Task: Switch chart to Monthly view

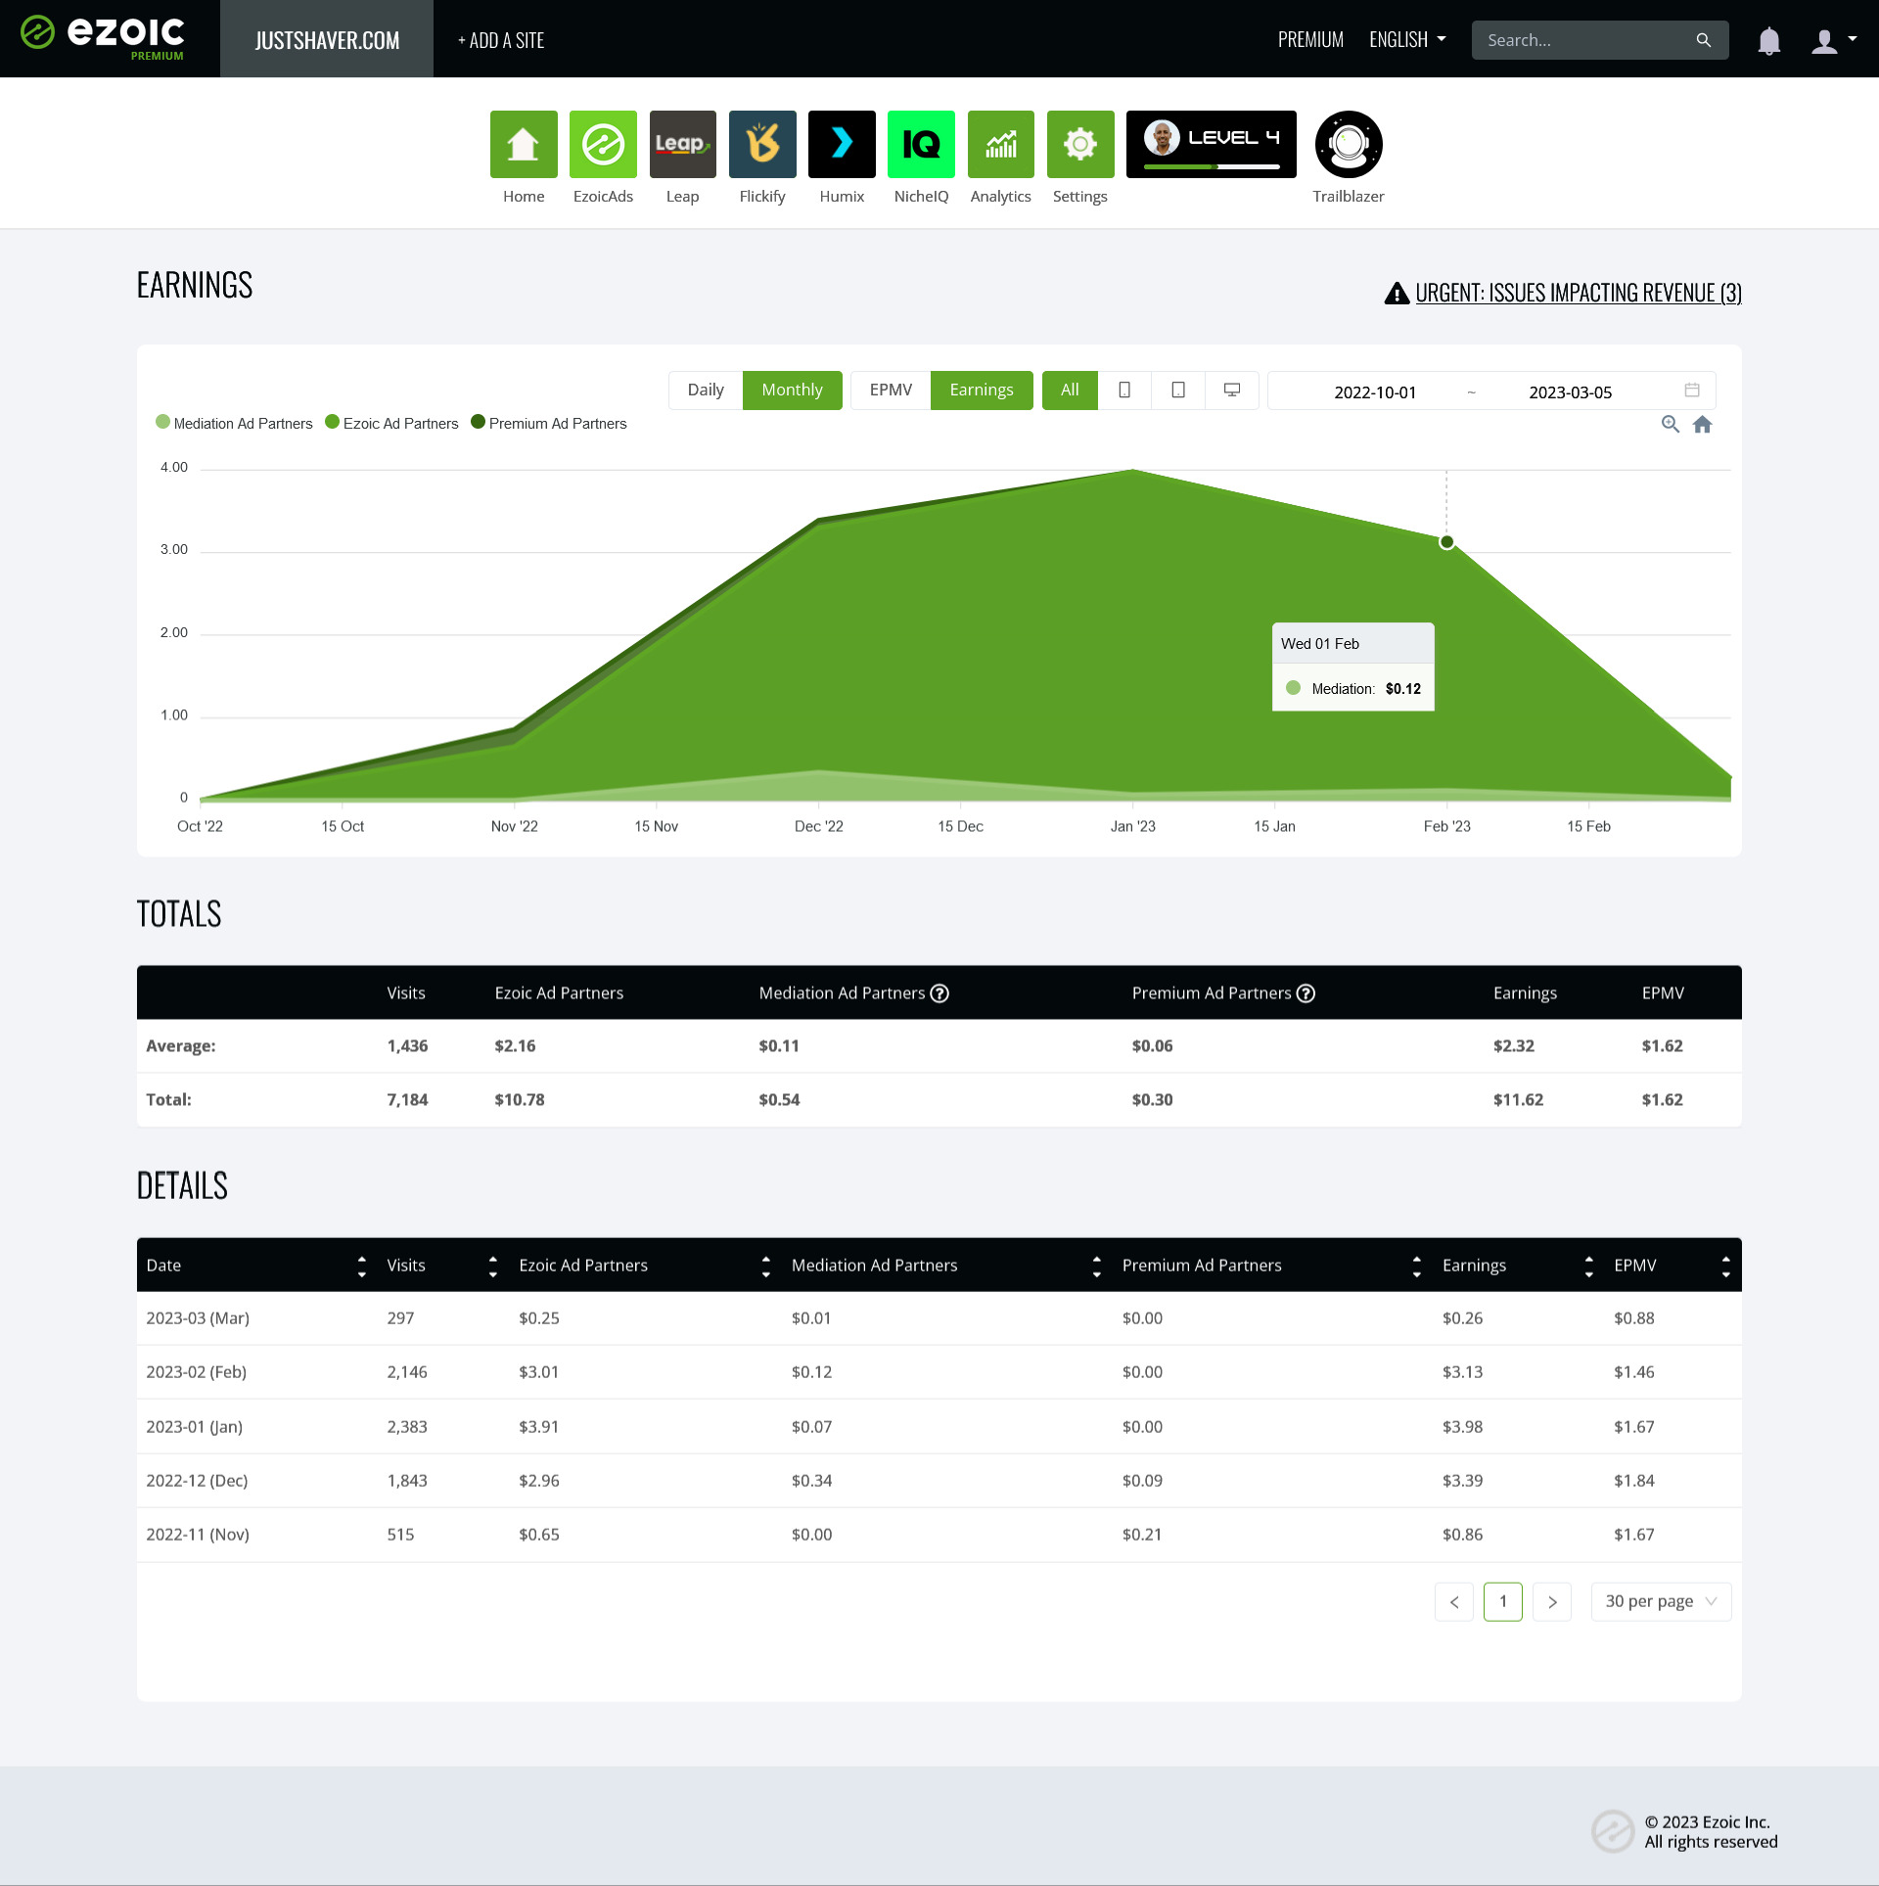Action: [792, 391]
